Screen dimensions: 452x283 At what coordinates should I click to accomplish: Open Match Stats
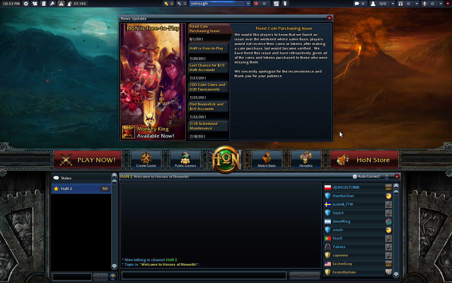pos(267,160)
